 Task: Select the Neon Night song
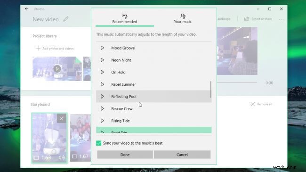[x=153, y=60]
